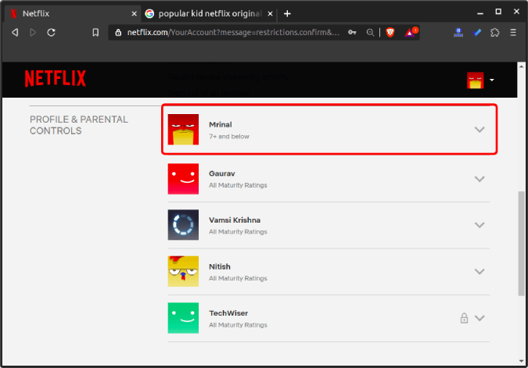The width and height of the screenshot is (528, 368).
Task: Click the Gaurav profile name
Action: [x=222, y=173]
